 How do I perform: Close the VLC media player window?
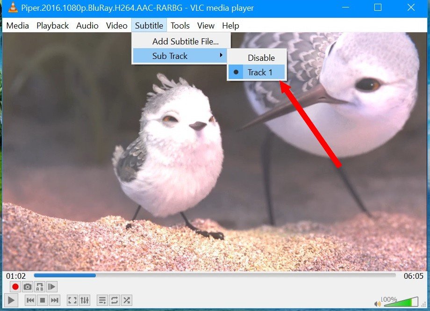click(411, 7)
